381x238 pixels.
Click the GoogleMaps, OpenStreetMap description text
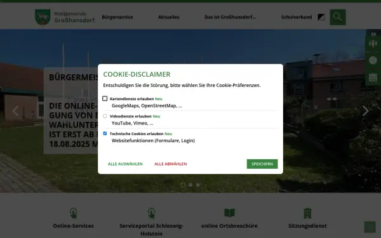pos(147,105)
